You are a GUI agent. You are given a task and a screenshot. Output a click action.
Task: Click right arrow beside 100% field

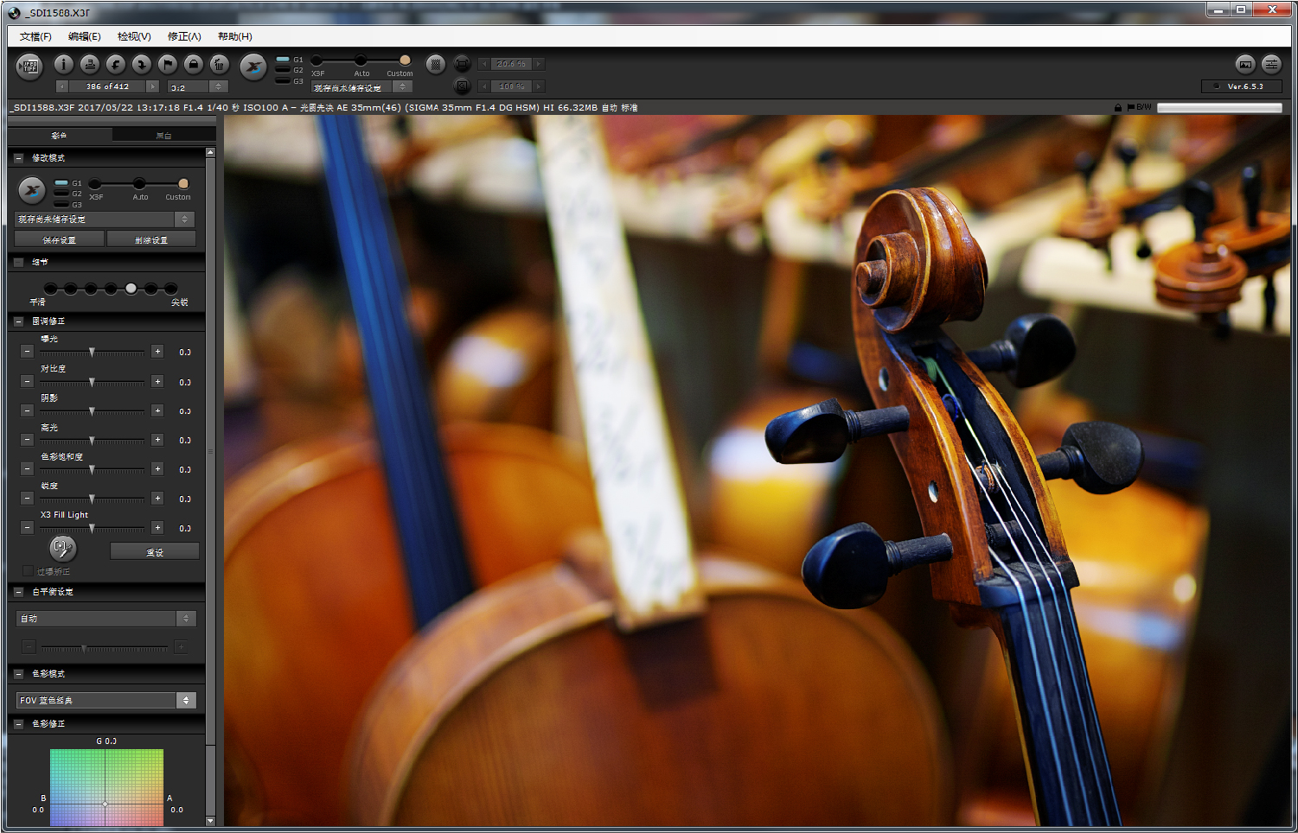point(539,86)
